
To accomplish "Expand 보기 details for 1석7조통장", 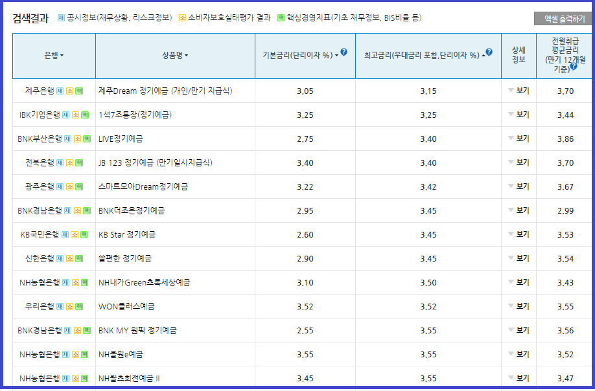I will point(519,115).
